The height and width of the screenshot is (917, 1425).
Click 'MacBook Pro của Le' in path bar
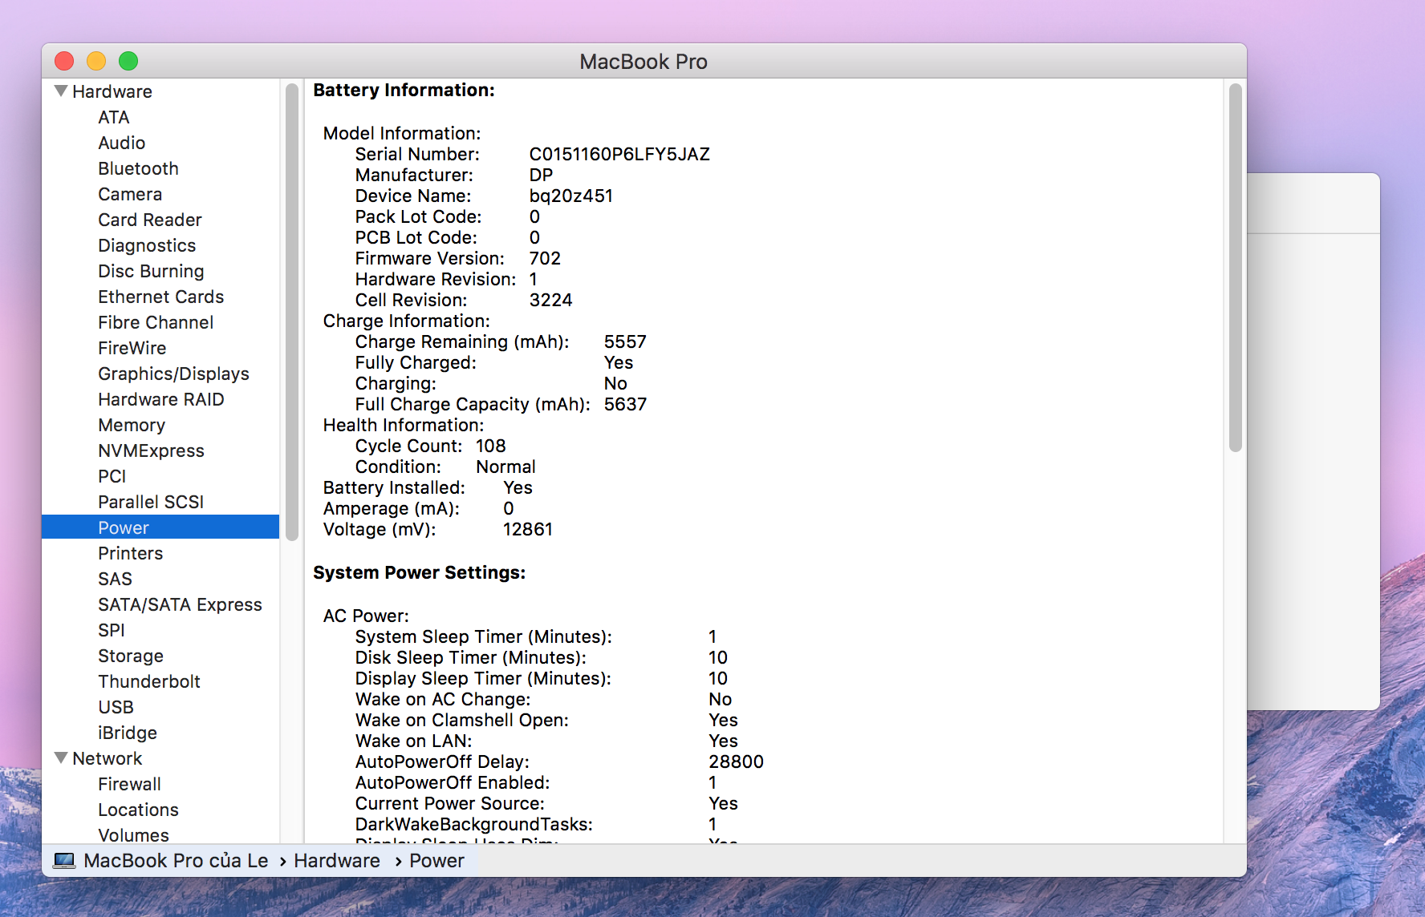176,861
